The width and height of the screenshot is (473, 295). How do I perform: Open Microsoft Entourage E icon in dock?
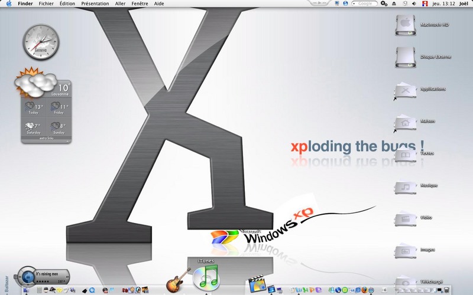[318, 290]
